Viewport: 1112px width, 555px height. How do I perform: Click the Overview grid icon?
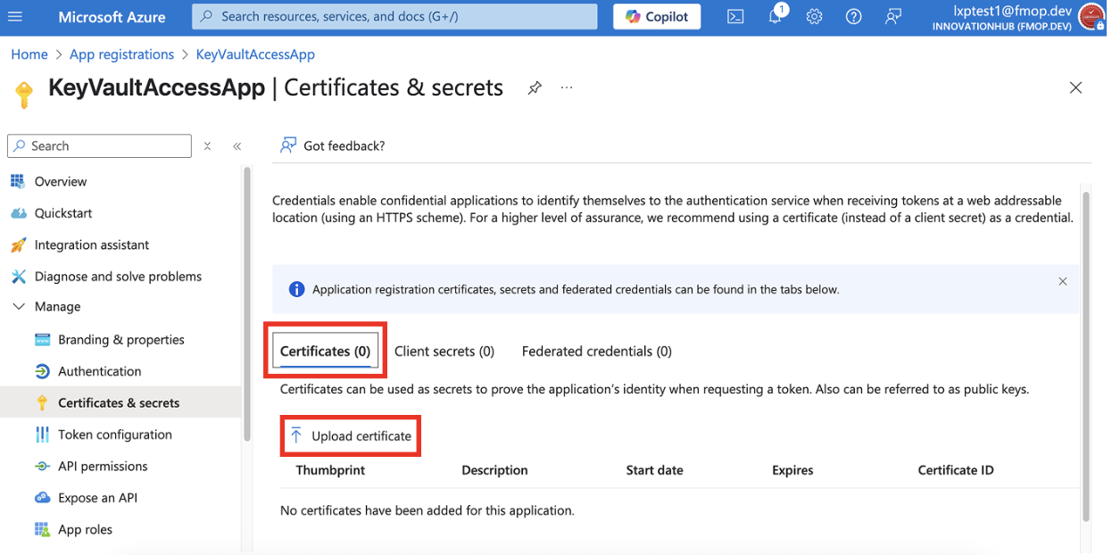coord(18,181)
